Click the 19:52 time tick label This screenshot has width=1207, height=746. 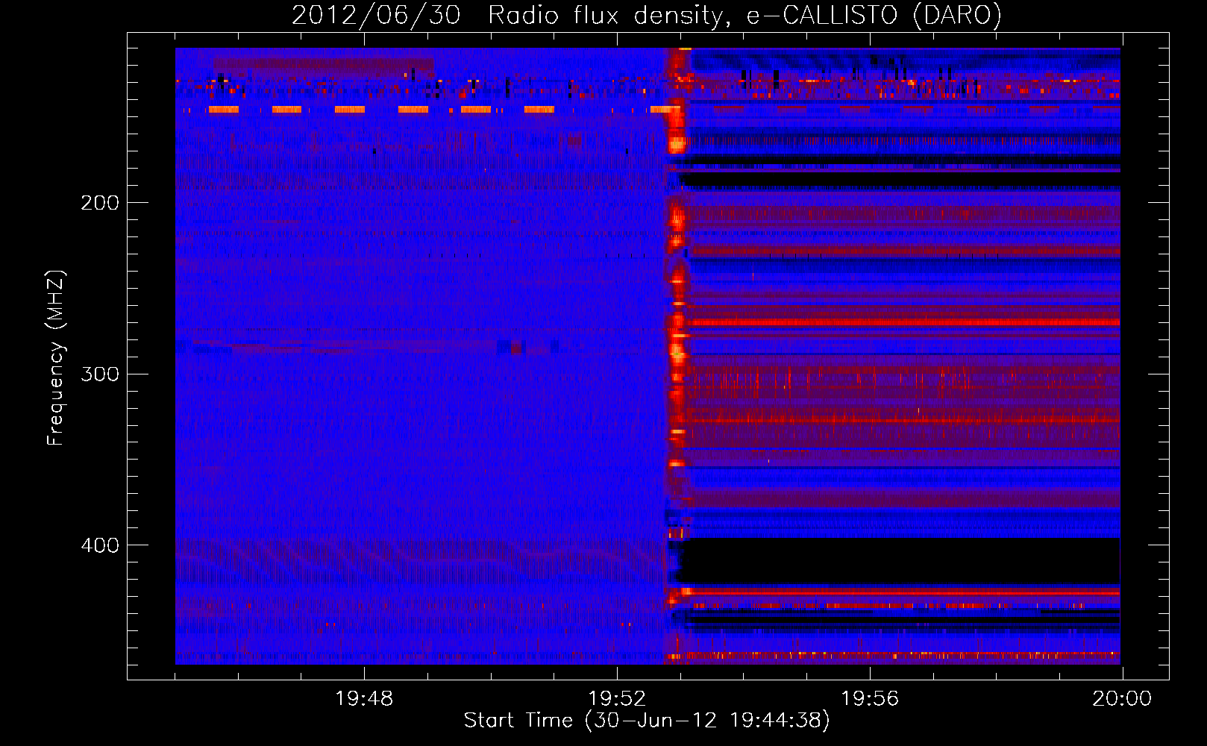[617, 699]
